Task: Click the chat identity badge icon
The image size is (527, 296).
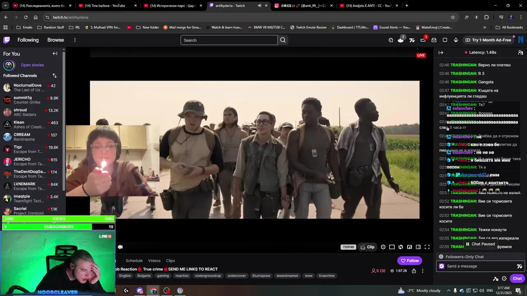Action: coord(442,266)
